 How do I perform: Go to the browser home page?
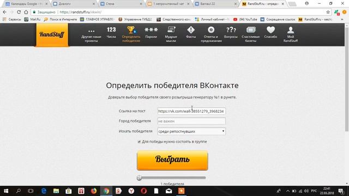pos(26,12)
